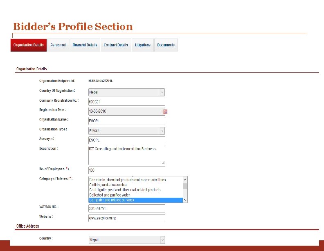The height and width of the screenshot is (251, 324).
Task: Select the Litigations tab
Action: pos(143,45)
